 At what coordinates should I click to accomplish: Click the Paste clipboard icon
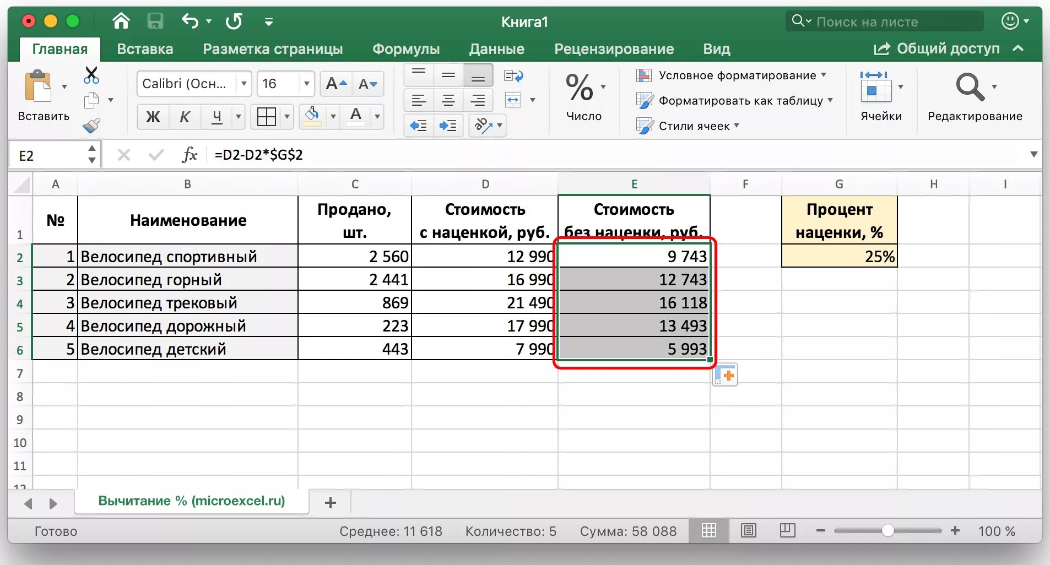tap(38, 86)
